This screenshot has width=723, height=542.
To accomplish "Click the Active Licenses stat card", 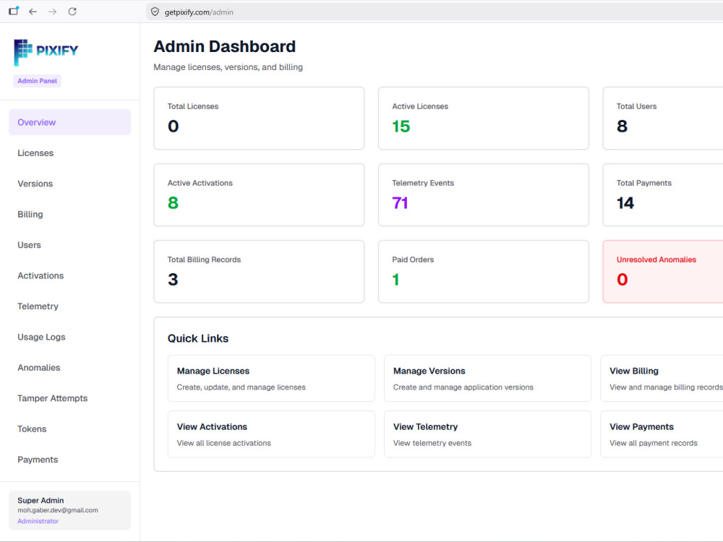I will pyautogui.click(x=483, y=119).
